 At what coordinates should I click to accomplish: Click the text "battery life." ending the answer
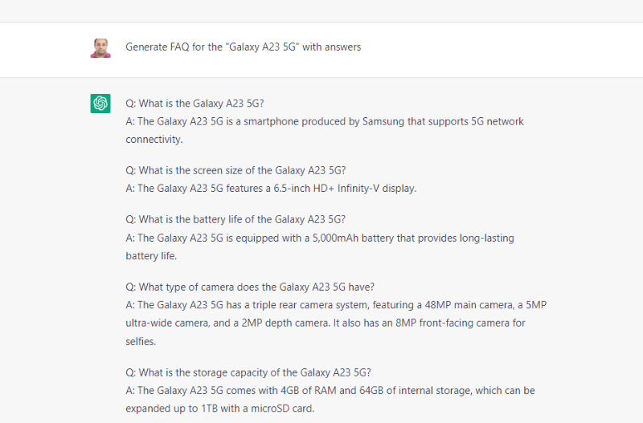pos(150,256)
